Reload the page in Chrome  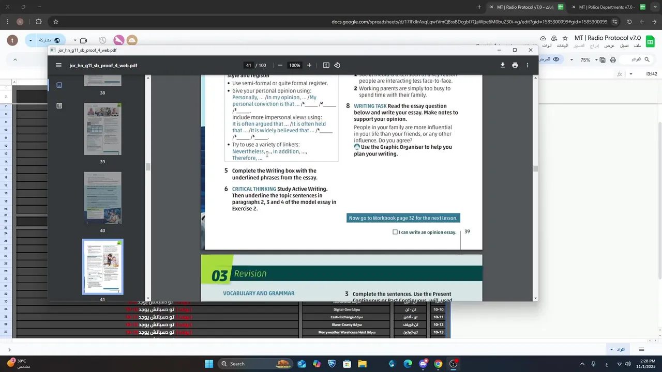point(629,22)
